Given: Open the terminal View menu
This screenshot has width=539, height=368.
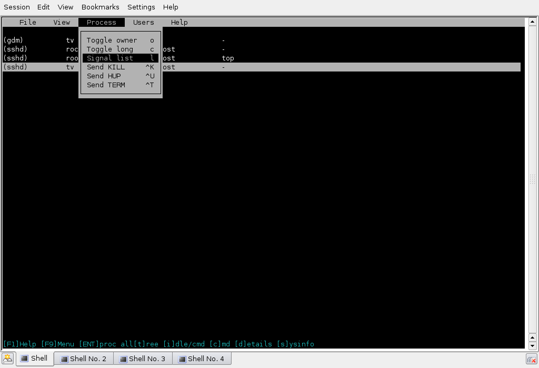Looking at the screenshot, I should [62, 22].
